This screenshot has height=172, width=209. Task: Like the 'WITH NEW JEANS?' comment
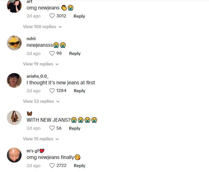(52, 128)
